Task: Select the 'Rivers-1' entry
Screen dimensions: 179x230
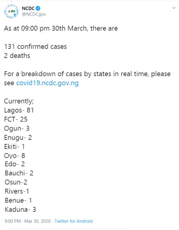Action: [x=17, y=191]
